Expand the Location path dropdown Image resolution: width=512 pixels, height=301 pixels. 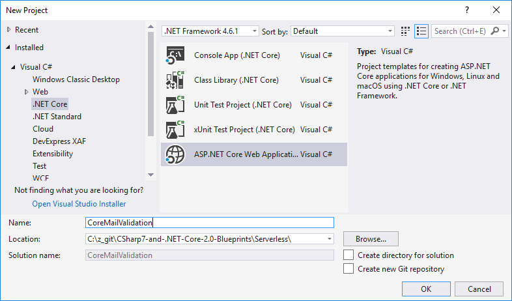pyautogui.click(x=330, y=239)
